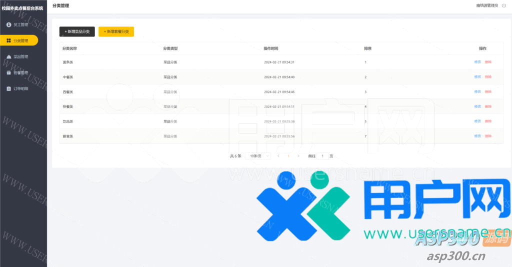Viewport: 512px width, 267px height.
Task: Go to next page arrow
Action: (298, 156)
